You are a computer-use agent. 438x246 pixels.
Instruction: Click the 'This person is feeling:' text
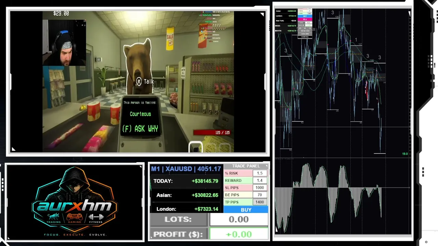(140, 102)
